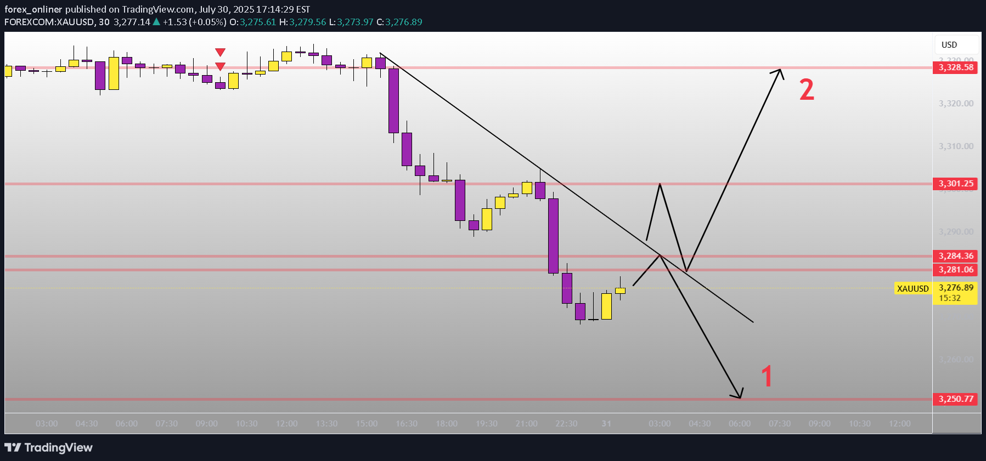The width and height of the screenshot is (986, 461).
Task: Click the upper red down-triangle marker
Action: click(220, 53)
